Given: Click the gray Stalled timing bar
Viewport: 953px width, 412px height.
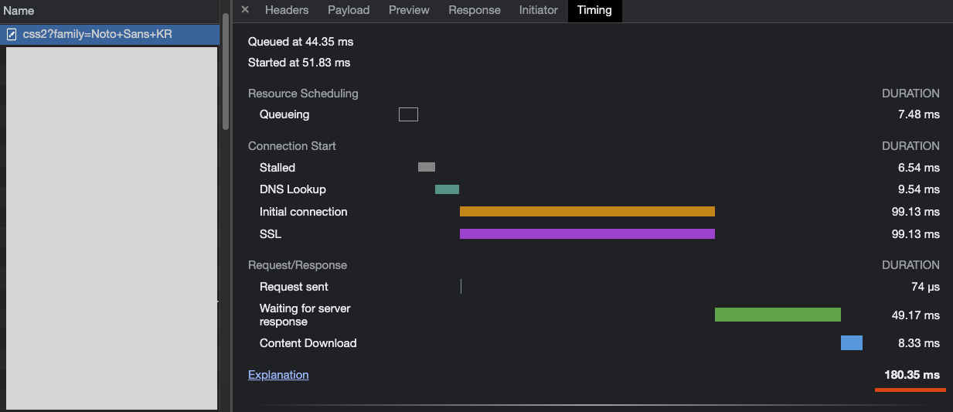Looking at the screenshot, I should [x=427, y=167].
